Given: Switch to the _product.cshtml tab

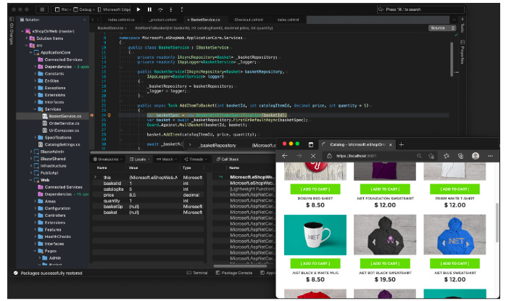Looking at the screenshot, I should point(162,20).
